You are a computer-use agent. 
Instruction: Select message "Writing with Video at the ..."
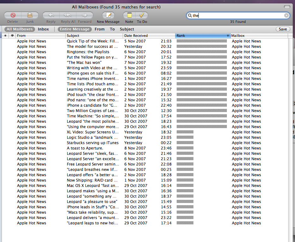[x=145, y=68]
